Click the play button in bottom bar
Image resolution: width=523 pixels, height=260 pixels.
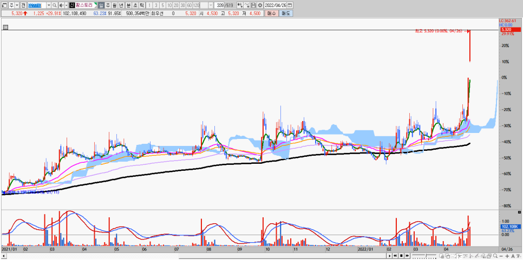(x=390, y=256)
